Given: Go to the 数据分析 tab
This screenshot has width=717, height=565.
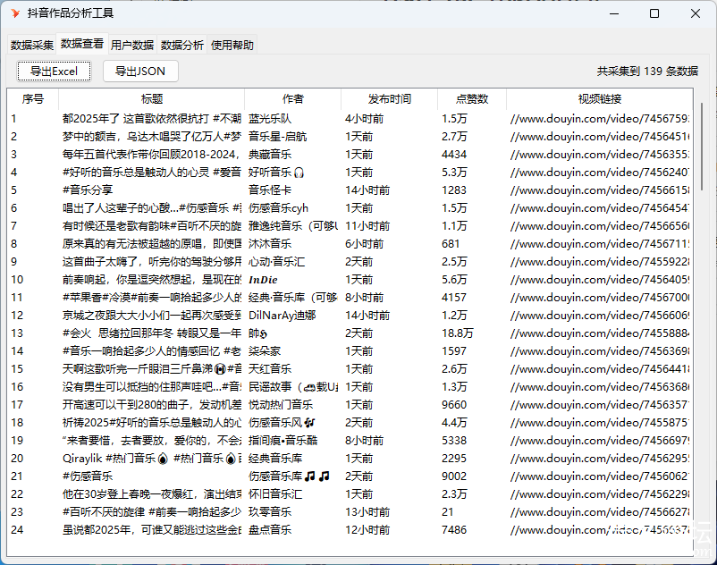Looking at the screenshot, I should pyautogui.click(x=182, y=45).
